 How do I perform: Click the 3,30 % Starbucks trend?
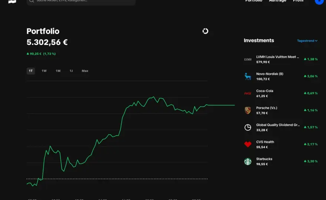tap(310, 161)
